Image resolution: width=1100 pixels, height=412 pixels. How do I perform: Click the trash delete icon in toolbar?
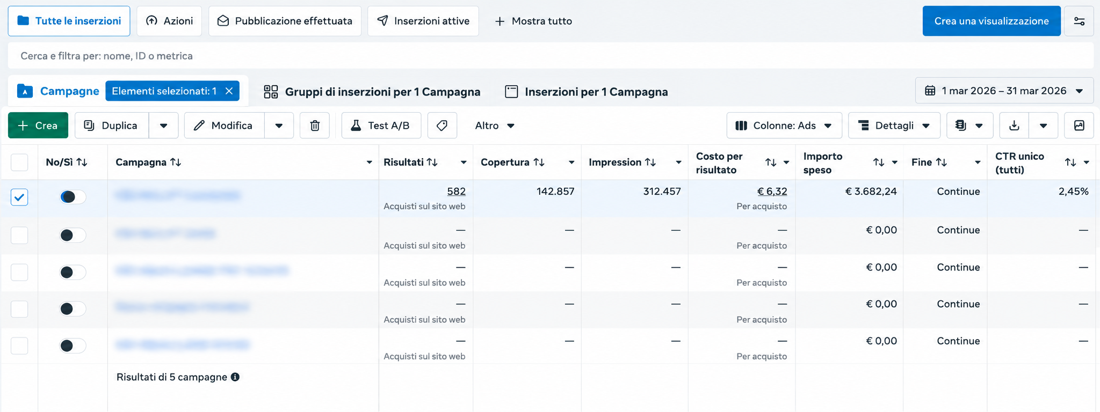[315, 126]
